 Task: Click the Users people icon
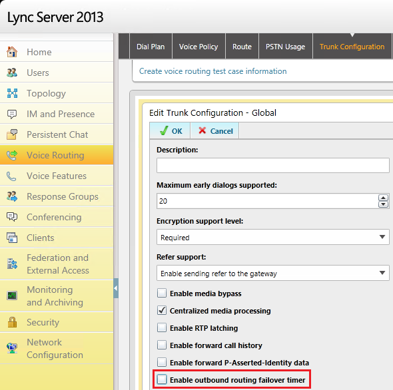pyautogui.click(x=12, y=73)
